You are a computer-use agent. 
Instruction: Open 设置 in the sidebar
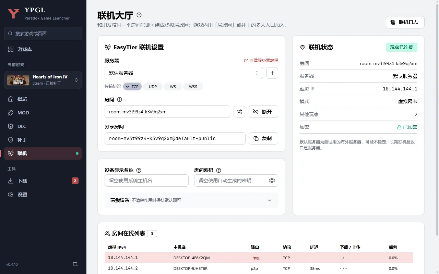coord(43,195)
